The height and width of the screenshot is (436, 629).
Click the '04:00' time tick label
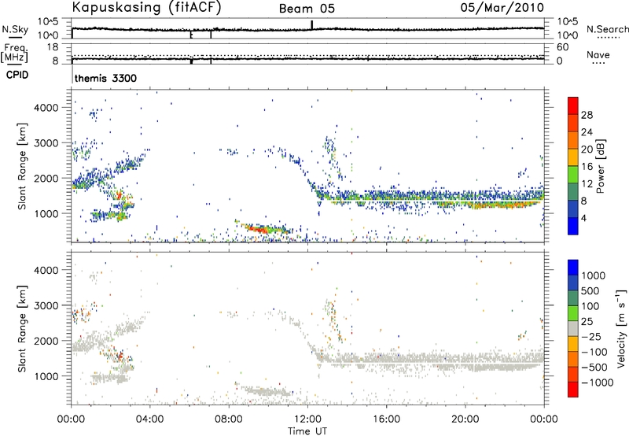point(149,419)
